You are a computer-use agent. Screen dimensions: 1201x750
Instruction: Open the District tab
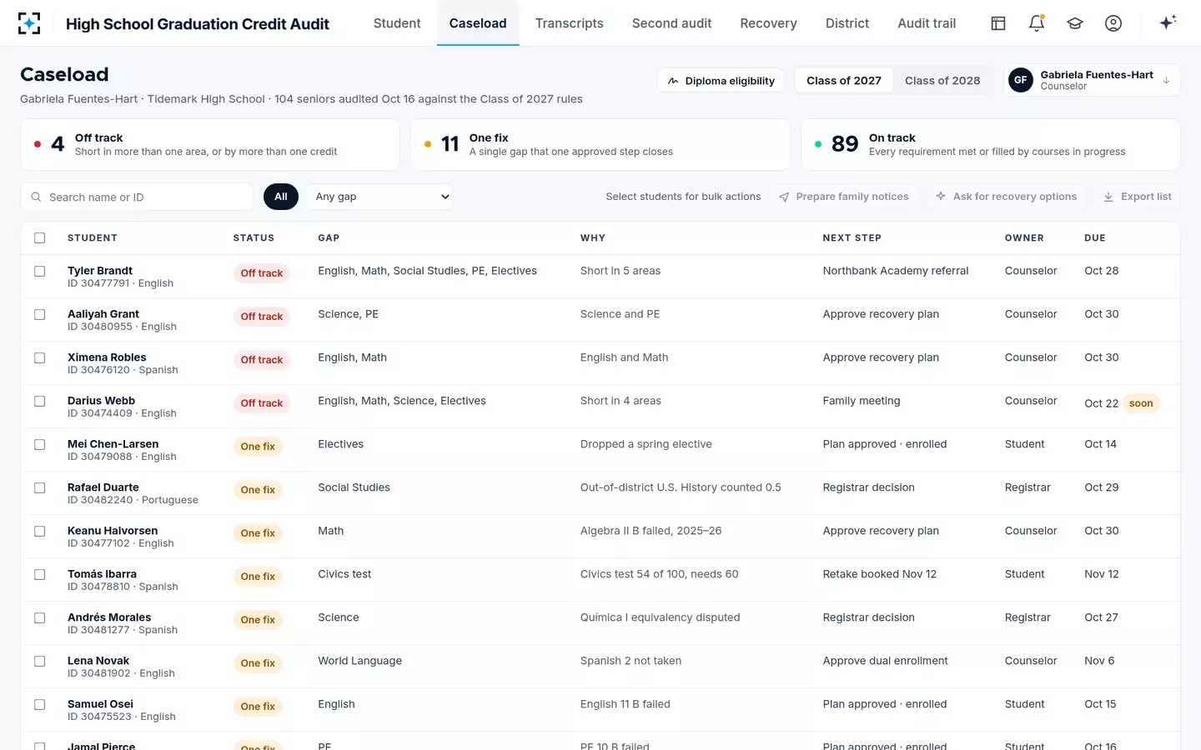pos(847,23)
